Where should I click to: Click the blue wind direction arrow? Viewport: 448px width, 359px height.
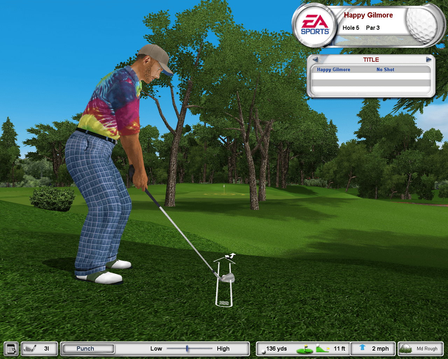[362, 347]
